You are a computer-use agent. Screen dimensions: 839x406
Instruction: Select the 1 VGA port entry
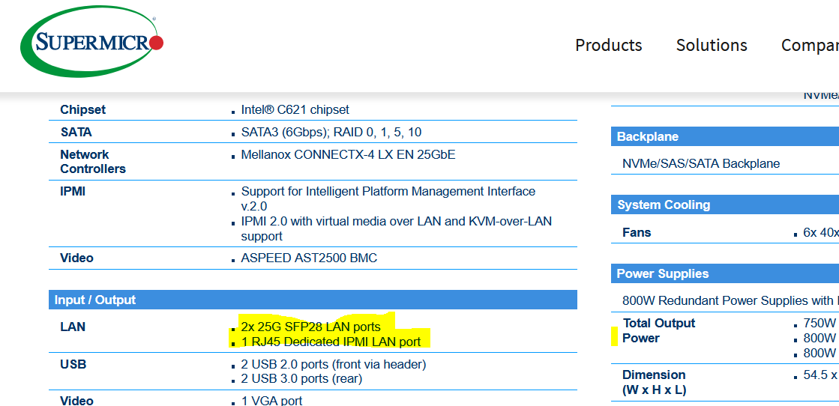click(x=271, y=400)
